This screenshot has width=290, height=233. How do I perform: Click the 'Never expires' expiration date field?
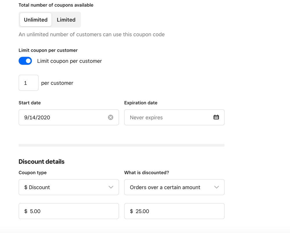(168, 117)
